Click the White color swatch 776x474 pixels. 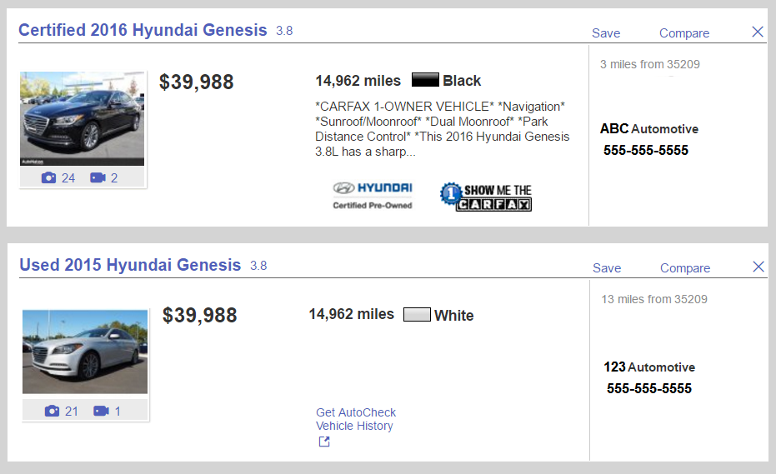tap(417, 315)
